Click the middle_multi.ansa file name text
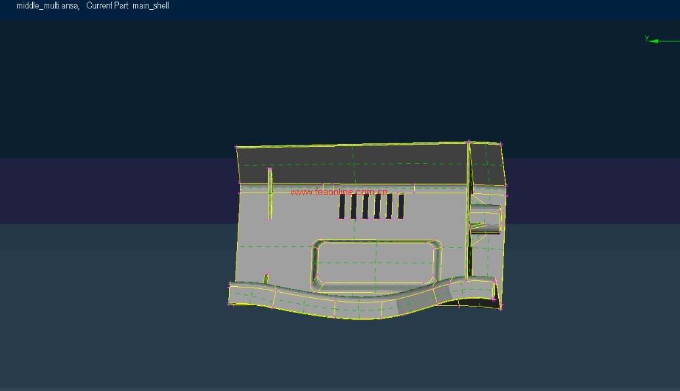The width and height of the screenshot is (680, 391). click(x=47, y=6)
